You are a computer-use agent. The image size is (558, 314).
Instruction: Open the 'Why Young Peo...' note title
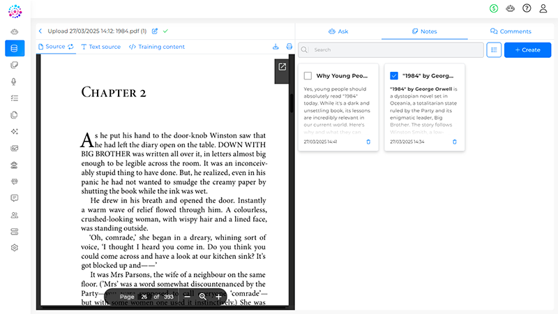pyautogui.click(x=342, y=76)
